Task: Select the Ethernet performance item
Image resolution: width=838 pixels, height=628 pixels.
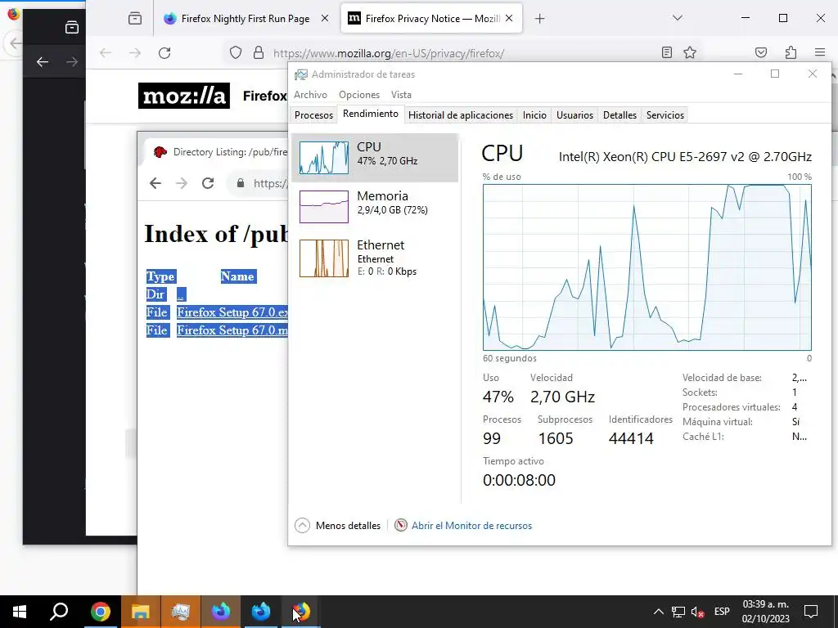Action: point(375,258)
